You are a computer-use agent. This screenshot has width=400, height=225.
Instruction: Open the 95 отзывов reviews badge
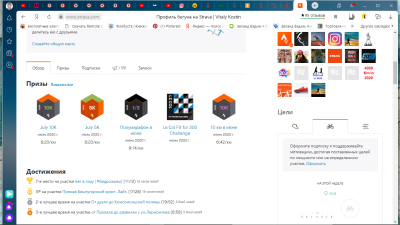313,15
